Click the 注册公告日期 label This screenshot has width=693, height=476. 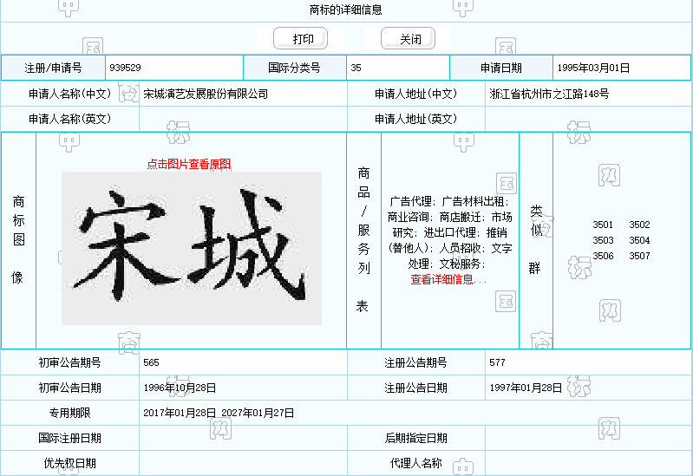click(x=416, y=388)
